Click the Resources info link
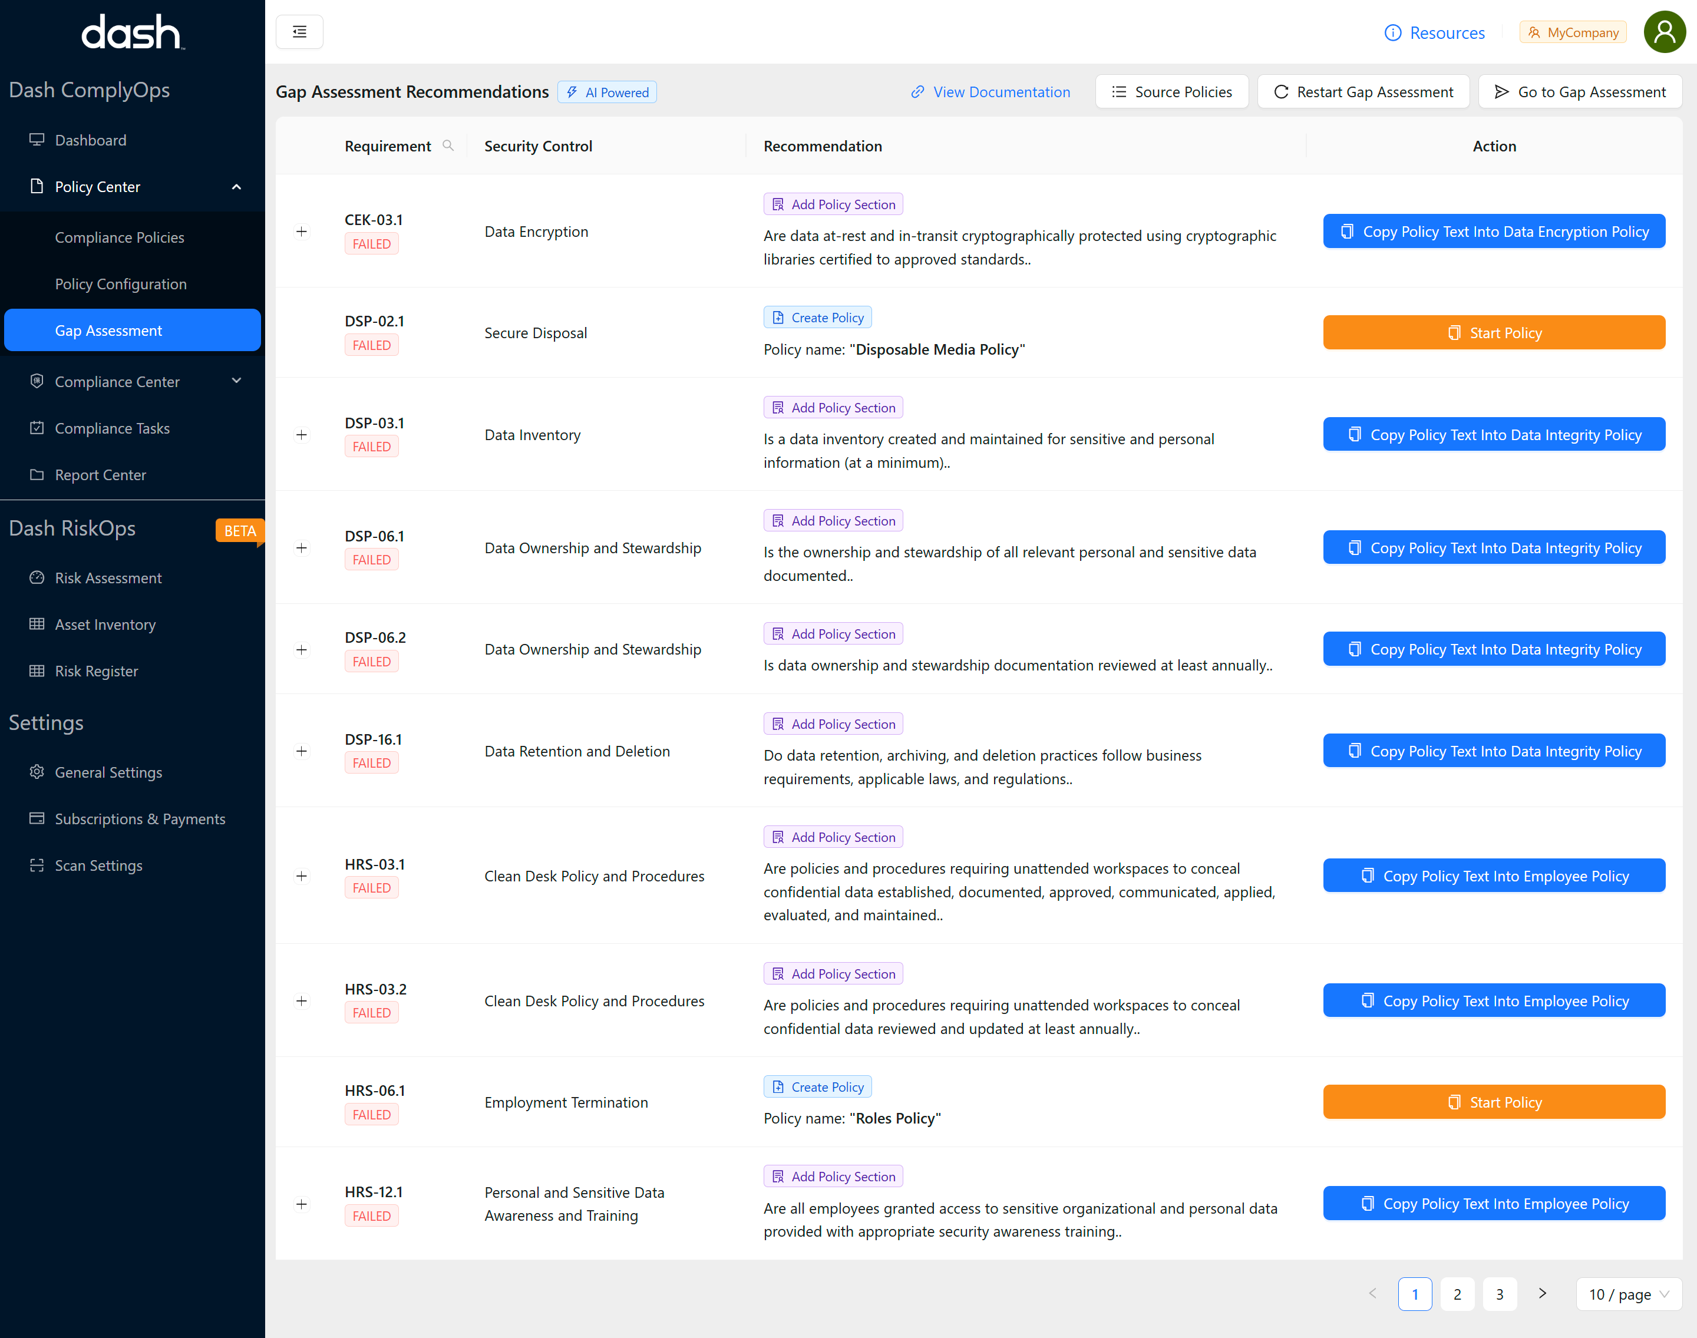 [1435, 33]
